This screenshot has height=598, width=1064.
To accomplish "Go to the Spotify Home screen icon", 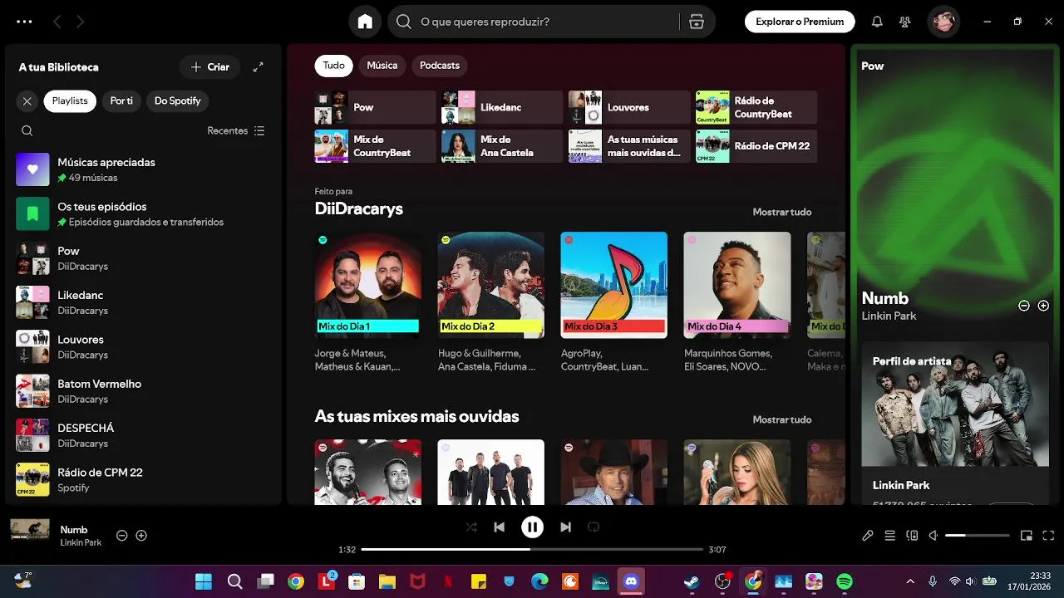I will tap(365, 22).
